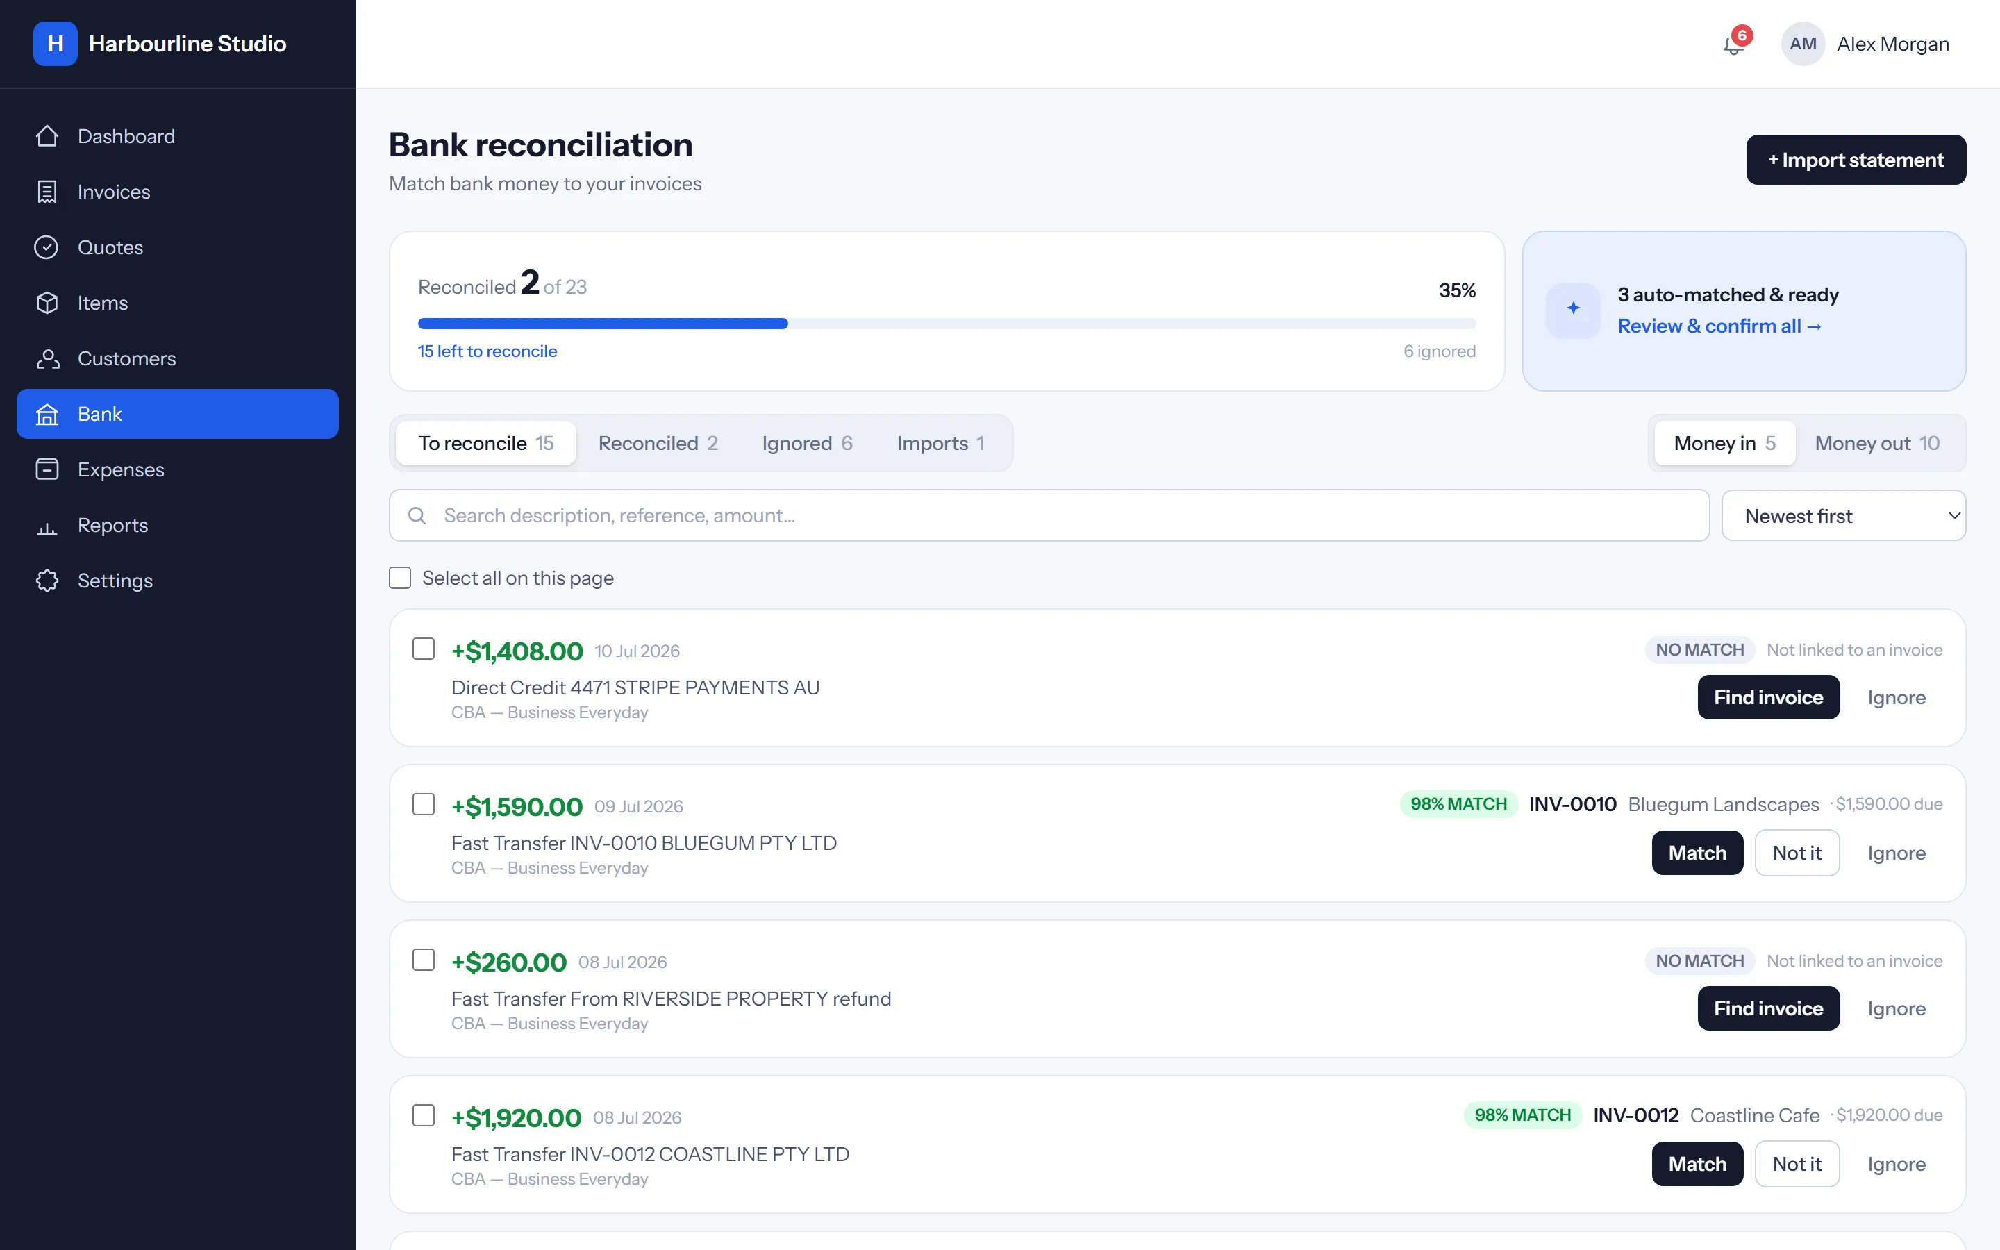Open Dashboard from the sidebar
The height and width of the screenshot is (1250, 2000).
(178, 135)
